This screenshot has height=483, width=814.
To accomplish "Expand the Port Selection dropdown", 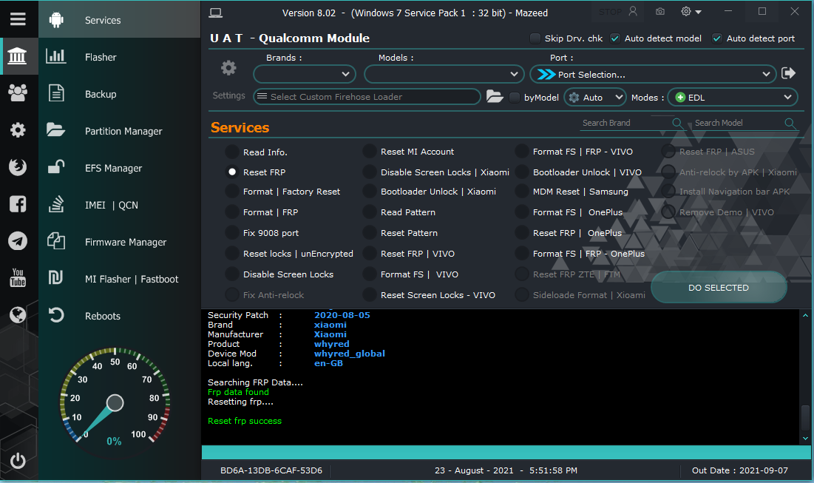I will click(653, 74).
